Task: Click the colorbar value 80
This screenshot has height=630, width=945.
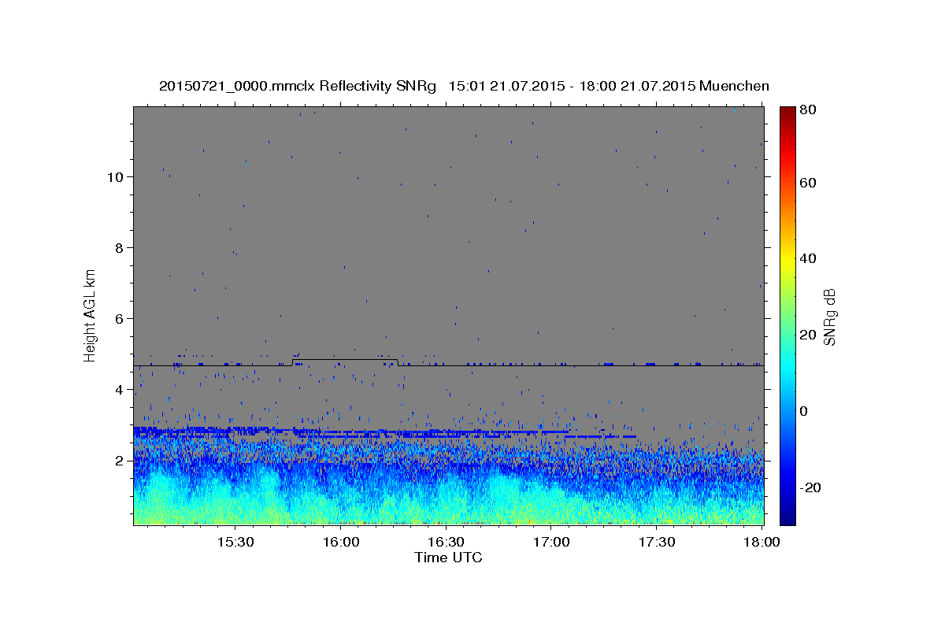Action: point(810,110)
